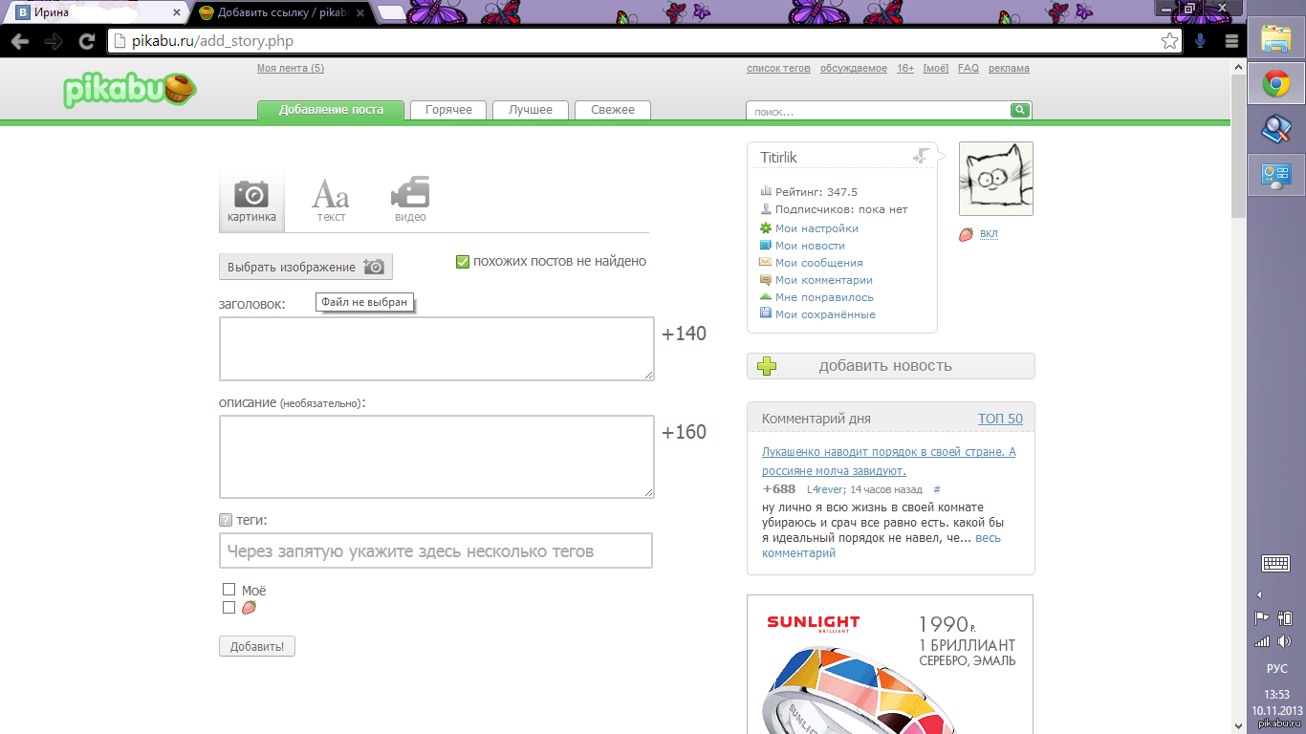Select the текст post type icon
This screenshot has height=734, width=1306.
pyautogui.click(x=331, y=201)
